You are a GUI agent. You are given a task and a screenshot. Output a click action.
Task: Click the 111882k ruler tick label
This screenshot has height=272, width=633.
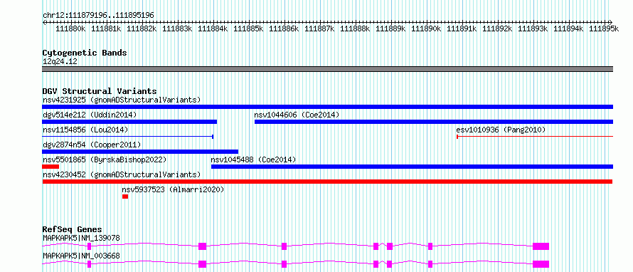tap(142, 28)
